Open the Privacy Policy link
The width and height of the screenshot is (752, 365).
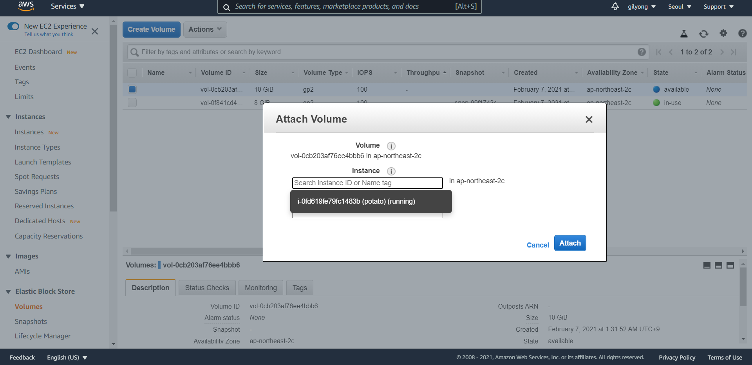[x=677, y=358]
